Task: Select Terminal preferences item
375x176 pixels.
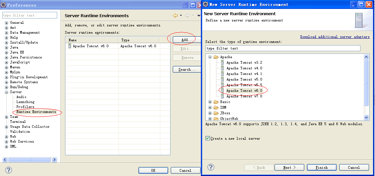Action: click(18, 122)
